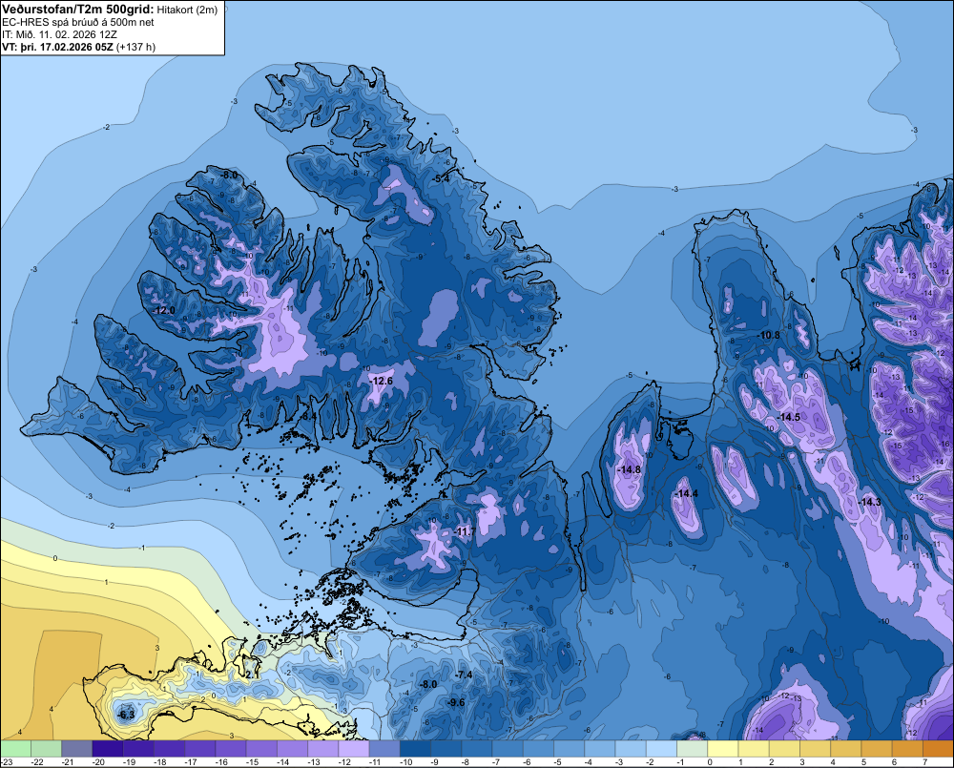Click the 'Hitakort (2m)' header text
This screenshot has width=954, height=768.
click(x=187, y=10)
